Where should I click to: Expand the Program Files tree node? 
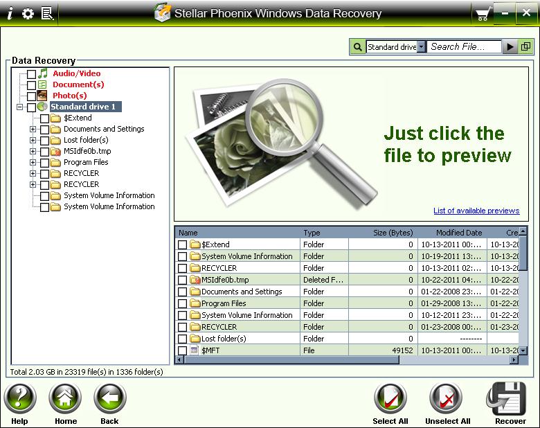tap(33, 162)
